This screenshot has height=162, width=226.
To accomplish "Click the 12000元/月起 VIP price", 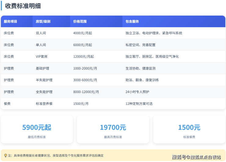I will pyautogui.click(x=83, y=57).
